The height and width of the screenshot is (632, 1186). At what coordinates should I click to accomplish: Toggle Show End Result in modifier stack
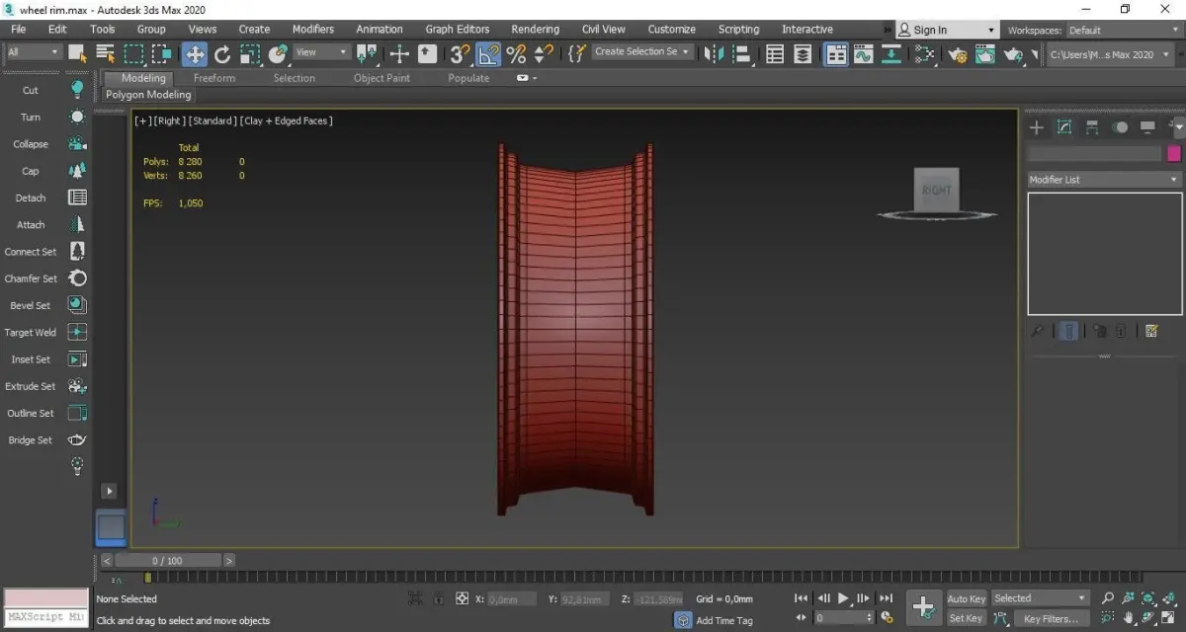[x=1068, y=332]
